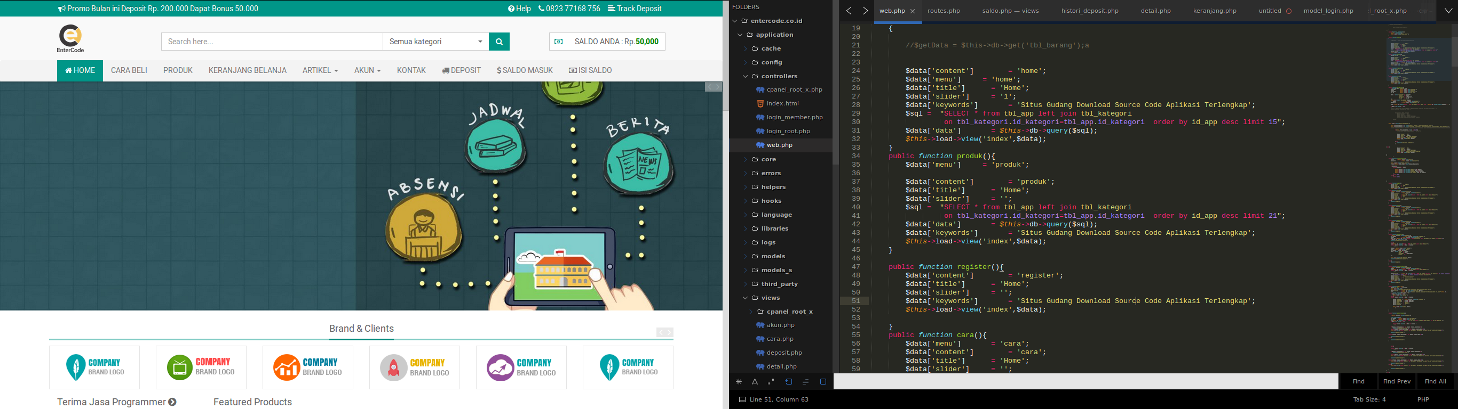Click the Track Deposit link
Screen dimensions: 1458x409
click(634, 9)
